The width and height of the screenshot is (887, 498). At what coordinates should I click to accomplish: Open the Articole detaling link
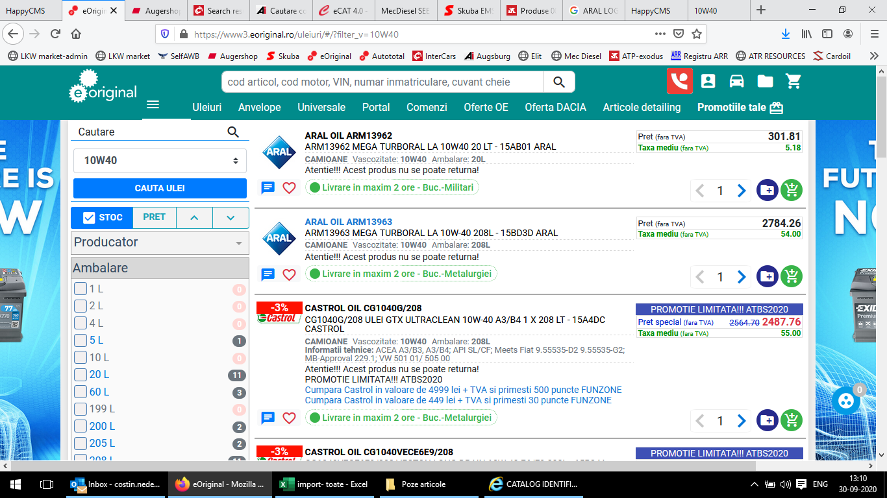(x=642, y=107)
